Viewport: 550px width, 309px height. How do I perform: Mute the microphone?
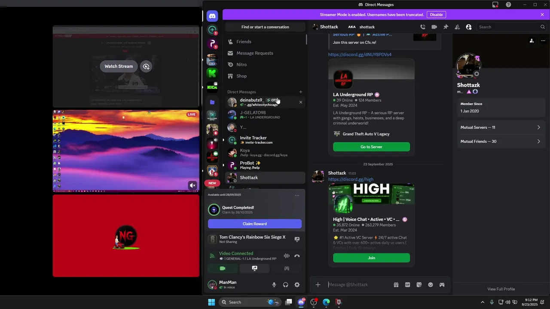pos(274,285)
